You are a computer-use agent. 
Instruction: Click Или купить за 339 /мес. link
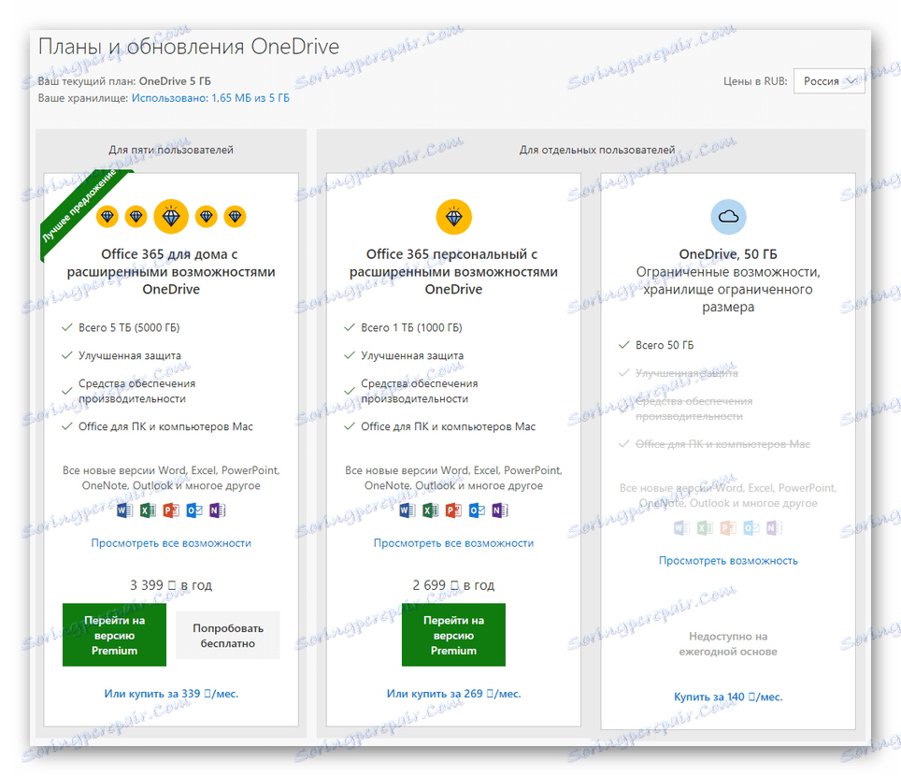[171, 694]
